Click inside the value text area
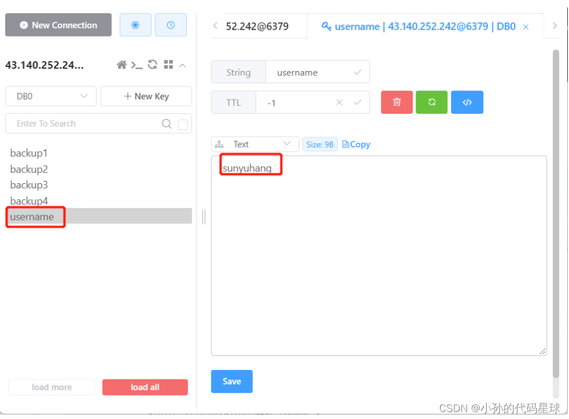Viewport: 569px width, 419px height. click(379, 256)
